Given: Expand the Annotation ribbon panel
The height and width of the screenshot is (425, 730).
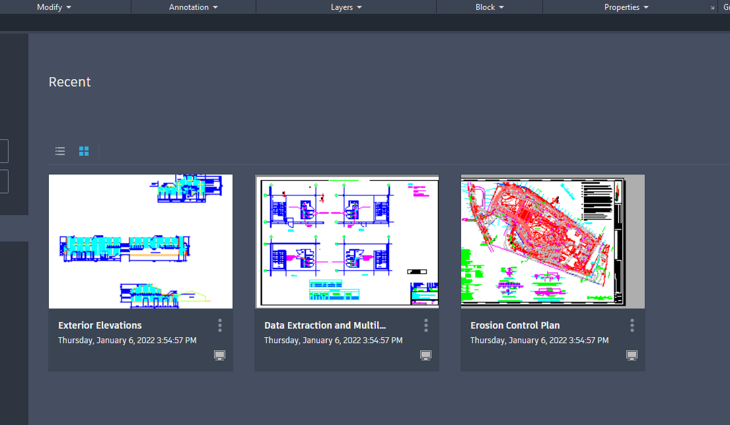Looking at the screenshot, I should [192, 7].
